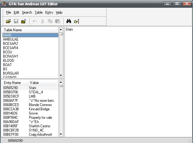Click the Save floppy disk icon

point(16,21)
